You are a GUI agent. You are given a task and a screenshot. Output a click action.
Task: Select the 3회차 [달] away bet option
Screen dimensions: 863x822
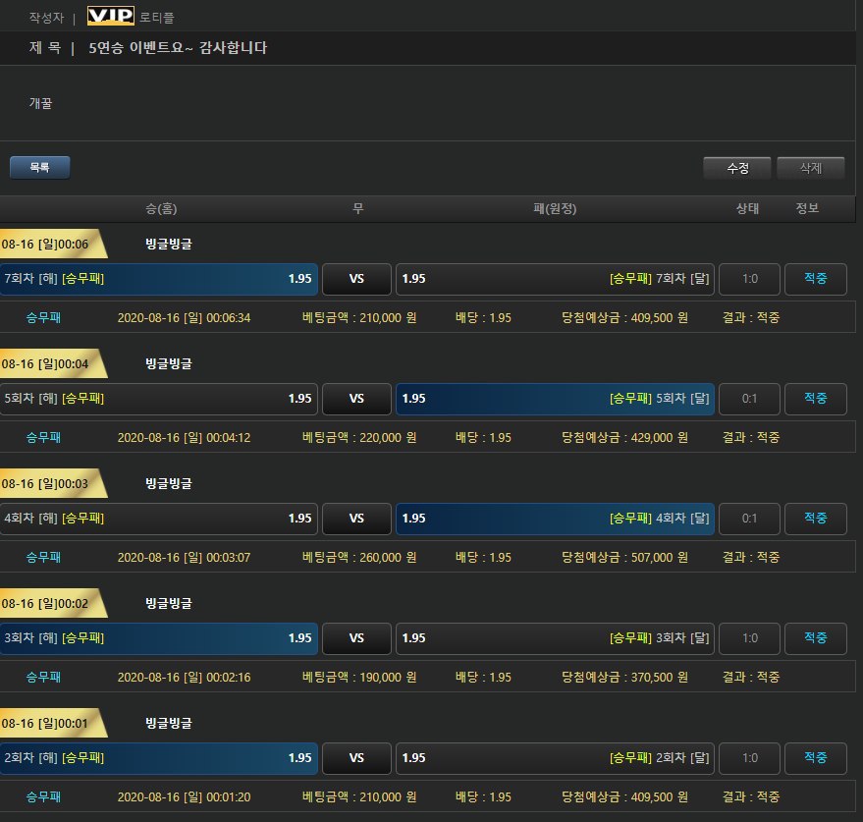555,638
